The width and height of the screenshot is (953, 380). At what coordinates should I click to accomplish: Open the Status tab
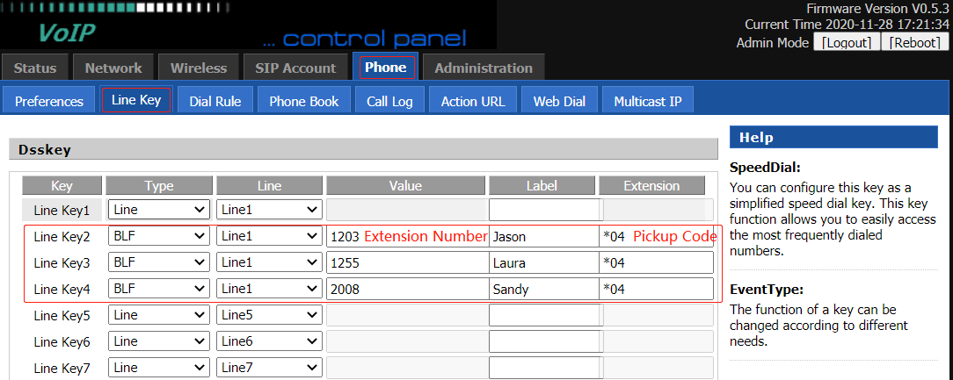tap(35, 68)
